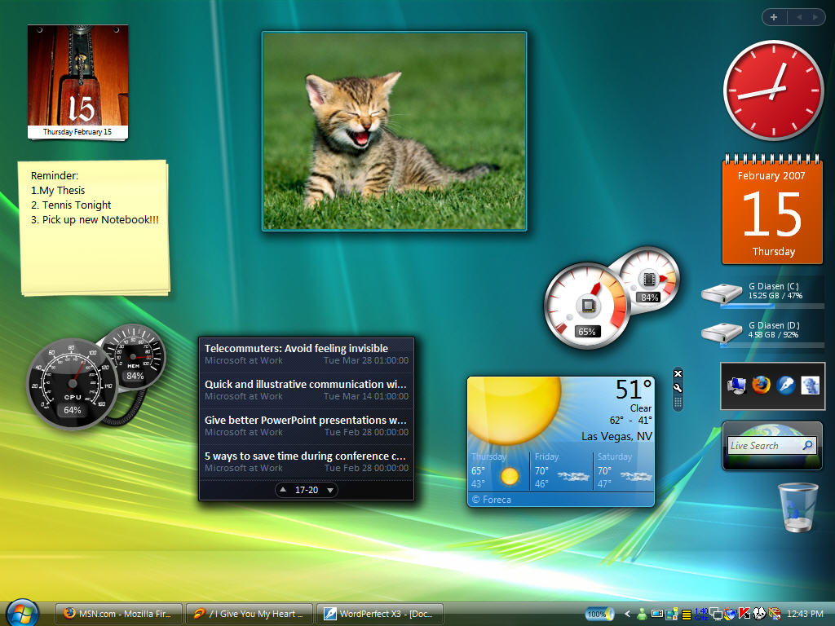Image resolution: width=835 pixels, height=626 pixels.
Task: Close the weather gadget with X
Action: click(x=678, y=373)
